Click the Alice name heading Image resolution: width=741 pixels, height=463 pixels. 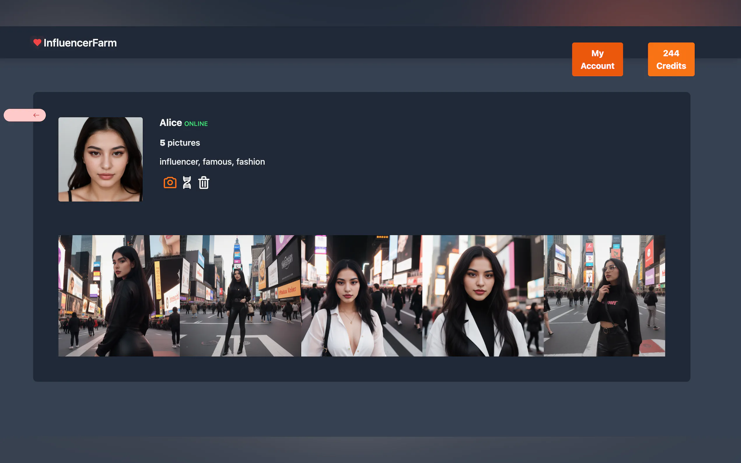(x=171, y=122)
